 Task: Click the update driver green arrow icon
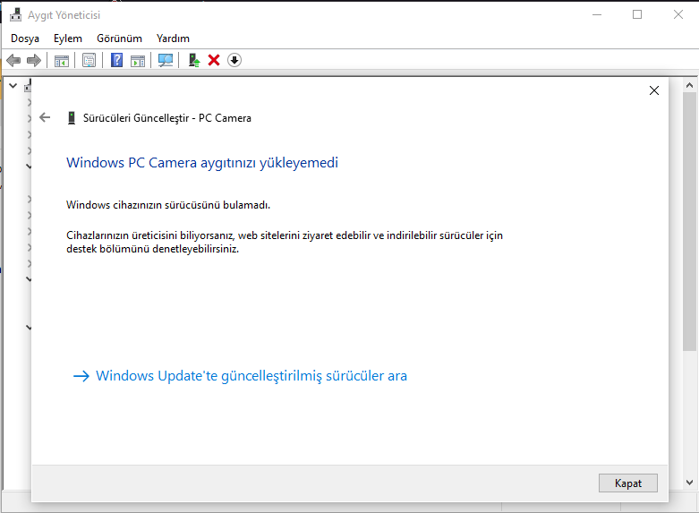[193, 60]
